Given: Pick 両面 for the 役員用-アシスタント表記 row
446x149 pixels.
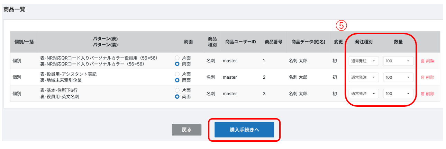Looking at the screenshot, I should click(178, 80).
